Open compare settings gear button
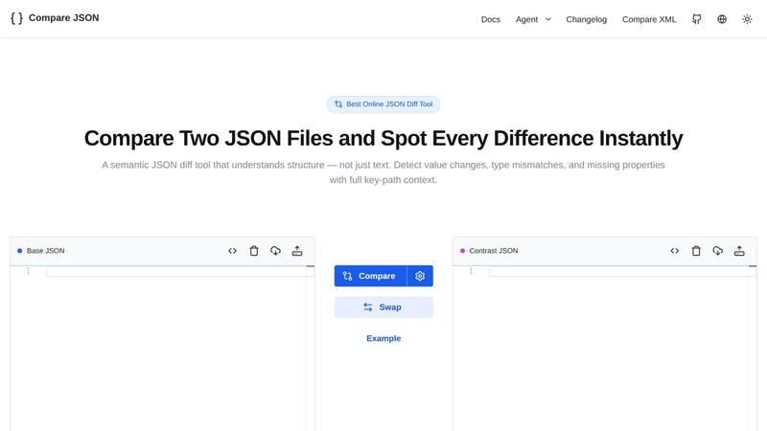Image resolution: width=767 pixels, height=431 pixels. [420, 276]
